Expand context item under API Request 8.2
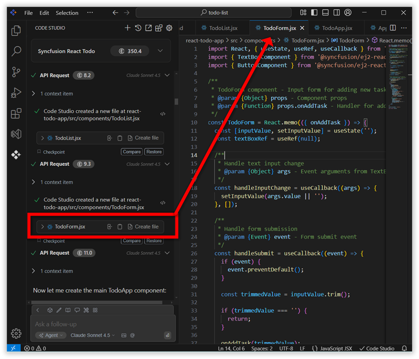The height and width of the screenshot is (359, 419). pos(33,93)
